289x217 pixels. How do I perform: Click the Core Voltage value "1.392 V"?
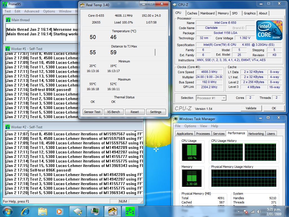[245, 38]
